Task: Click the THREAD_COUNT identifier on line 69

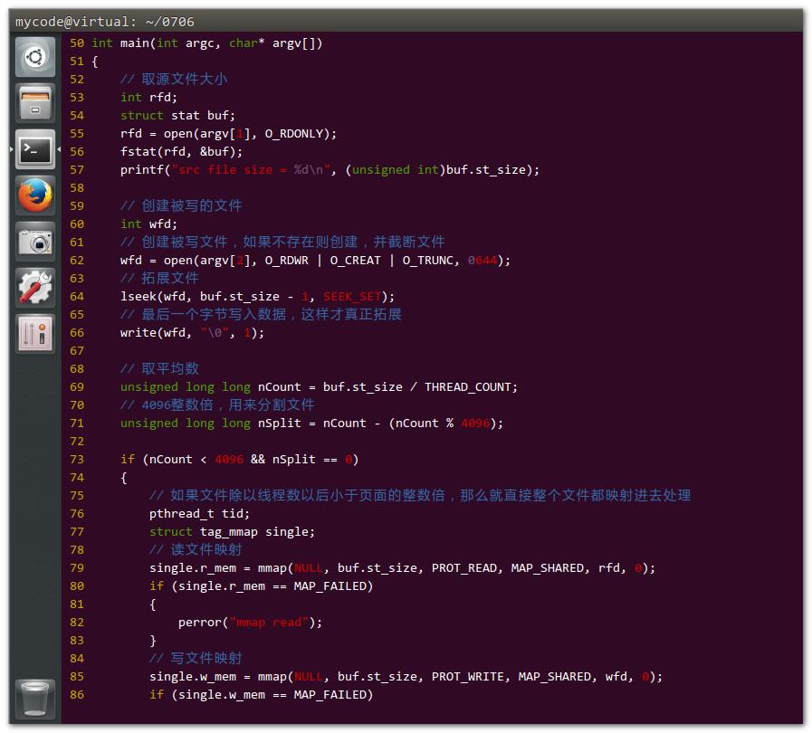Action: [x=469, y=386]
